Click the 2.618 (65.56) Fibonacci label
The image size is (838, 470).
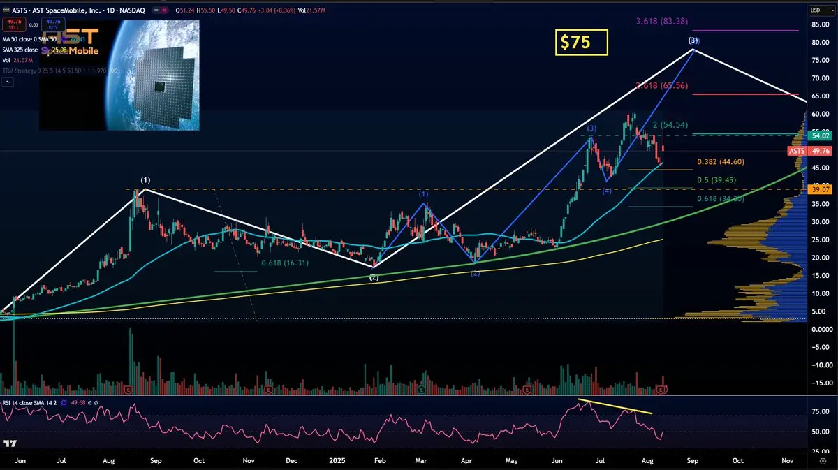pyautogui.click(x=663, y=86)
